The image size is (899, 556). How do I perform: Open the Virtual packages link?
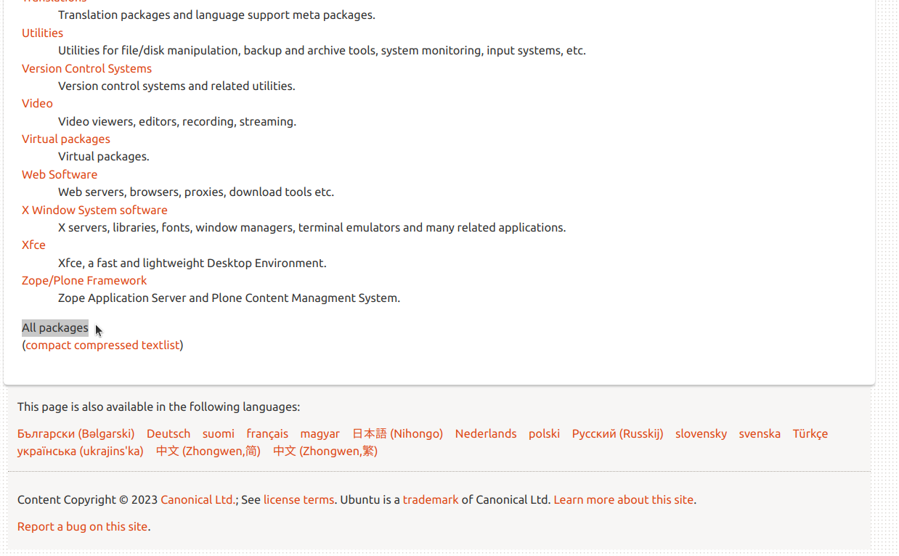tap(66, 139)
